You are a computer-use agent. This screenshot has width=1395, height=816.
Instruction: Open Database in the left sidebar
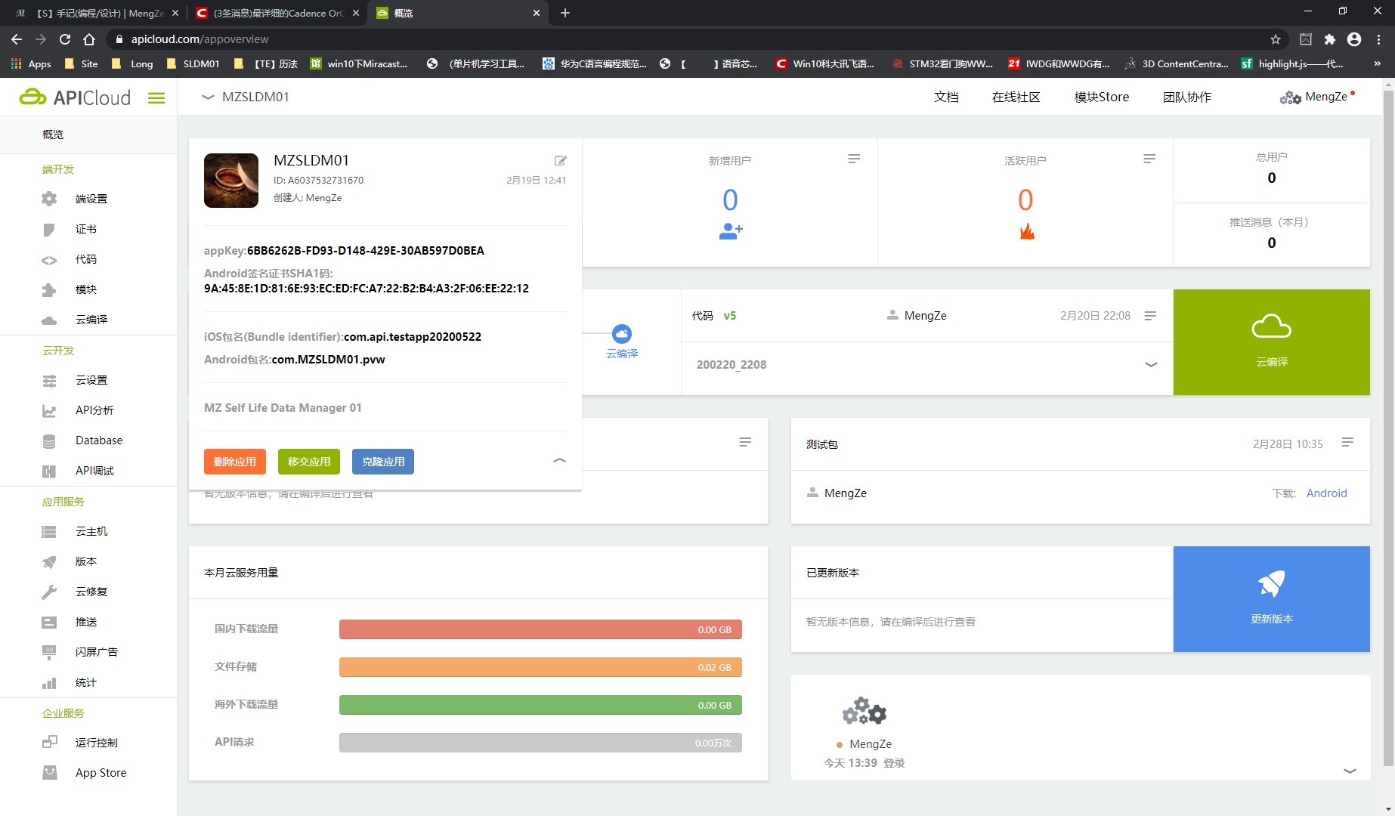tap(99, 440)
